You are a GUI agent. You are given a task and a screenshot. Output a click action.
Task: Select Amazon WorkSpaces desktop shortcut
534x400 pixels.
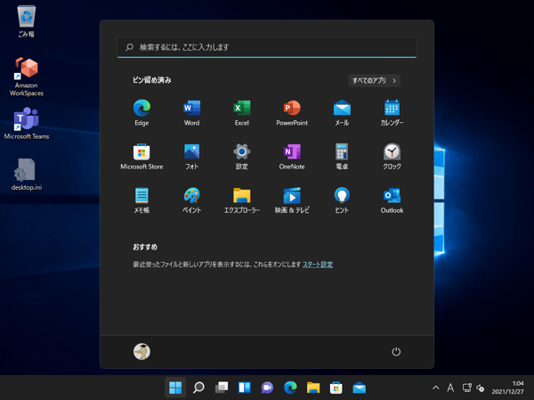coord(27,77)
